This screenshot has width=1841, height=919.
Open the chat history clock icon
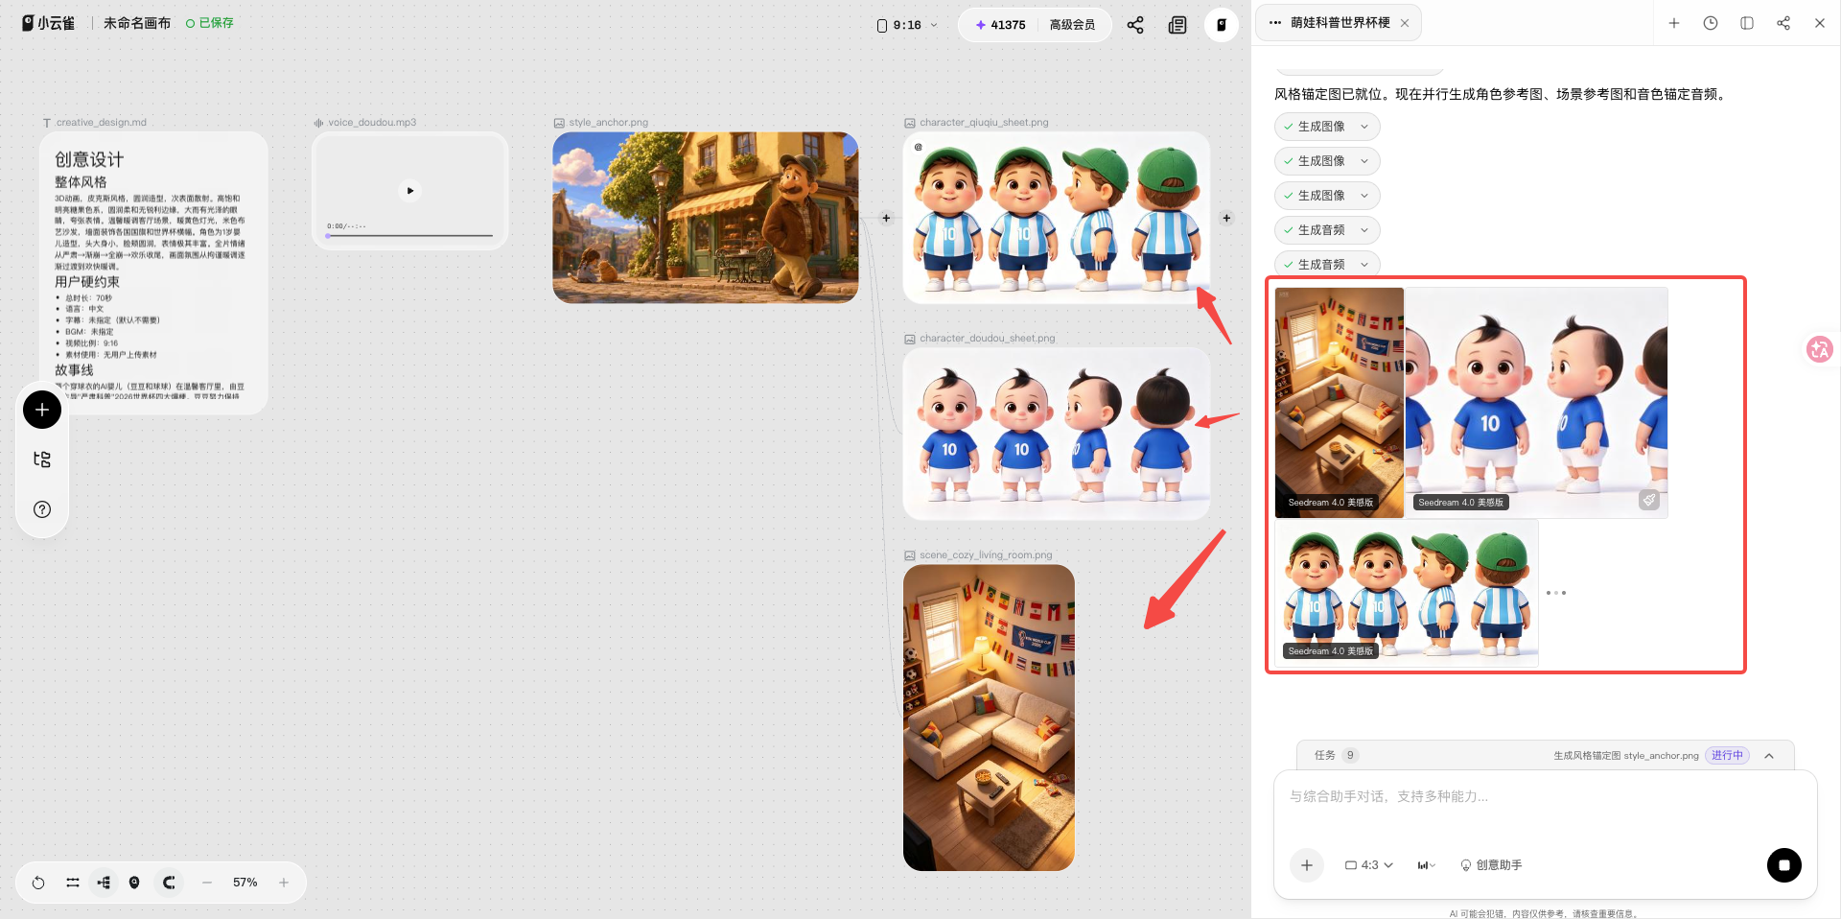click(x=1711, y=23)
